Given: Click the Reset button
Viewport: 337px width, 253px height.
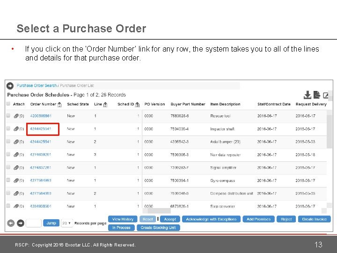Looking at the screenshot, I should [147, 219].
